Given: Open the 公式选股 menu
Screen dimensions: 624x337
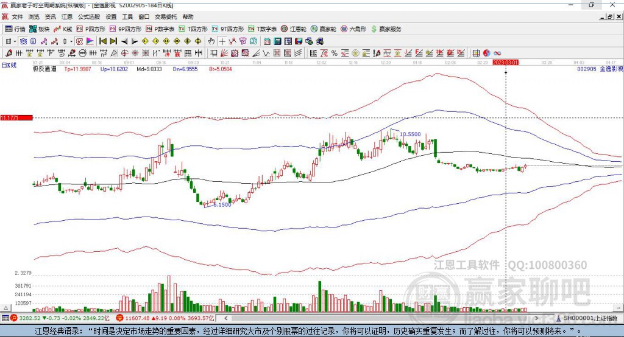Looking at the screenshot, I should pos(89,16).
